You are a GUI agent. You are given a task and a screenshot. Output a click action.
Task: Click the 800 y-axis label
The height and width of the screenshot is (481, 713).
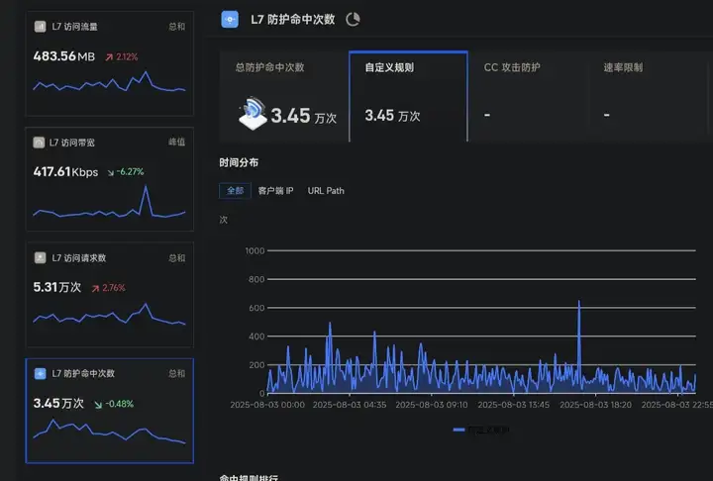[x=256, y=280]
